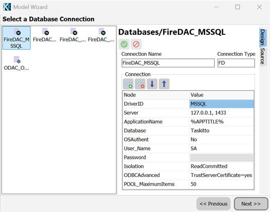
Task: Maximize the Model Wizard window
Action: click(238, 7)
